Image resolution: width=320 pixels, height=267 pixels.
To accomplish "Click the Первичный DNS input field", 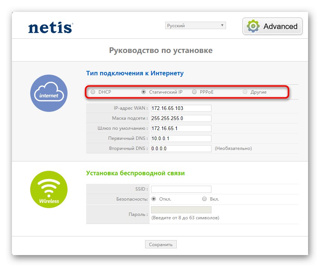I will pyautogui.click(x=181, y=138).
